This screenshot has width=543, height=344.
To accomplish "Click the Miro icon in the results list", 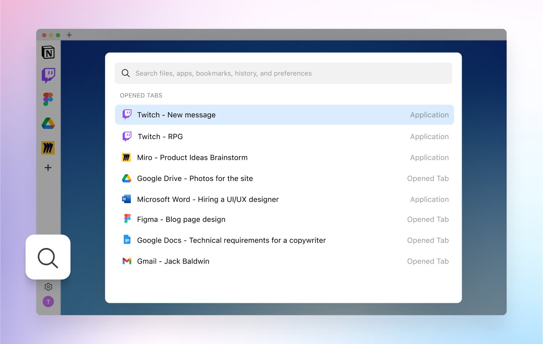I will [x=127, y=157].
